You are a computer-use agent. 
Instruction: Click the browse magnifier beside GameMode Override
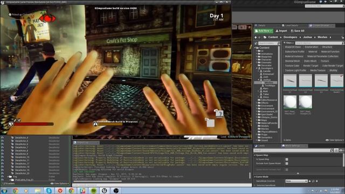pos(313,181)
